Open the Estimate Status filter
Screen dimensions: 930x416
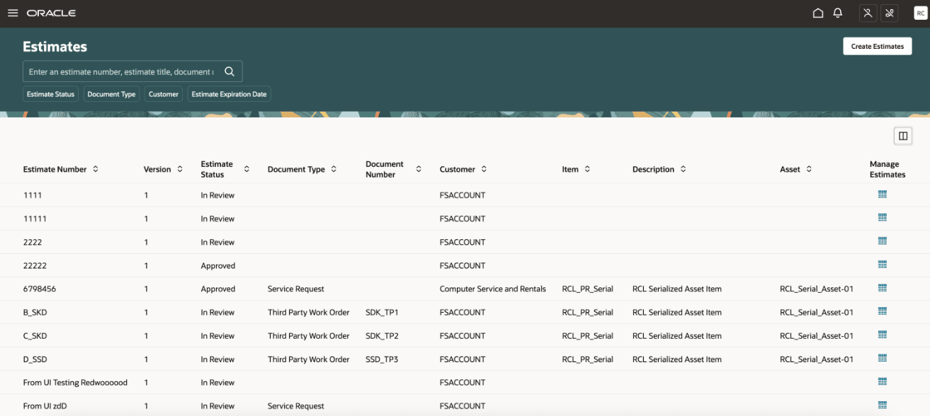pos(50,93)
